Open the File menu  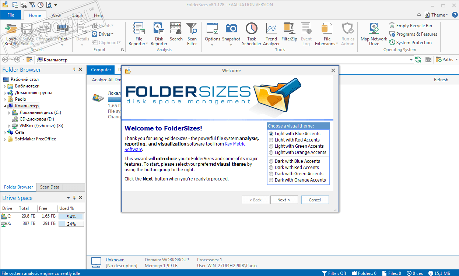tap(11, 15)
